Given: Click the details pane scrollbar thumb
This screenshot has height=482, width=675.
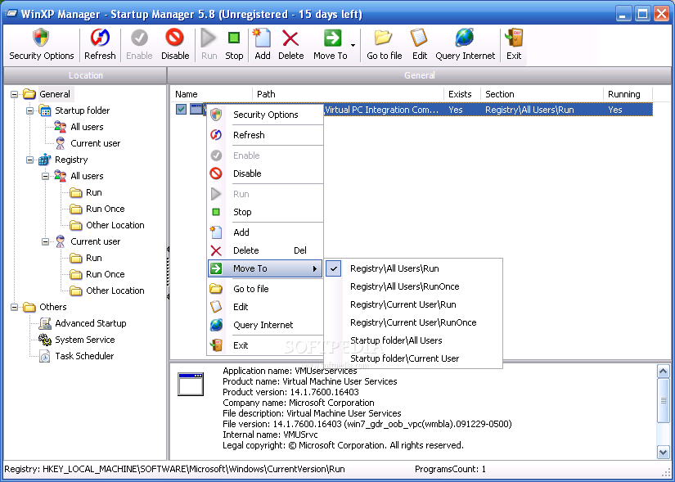Looking at the screenshot, I should 663,400.
